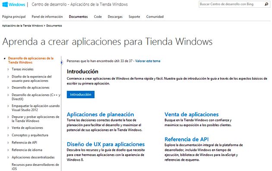This screenshot has height=171, width=272.
Task: Expand Venta de aplicaciones sidebar arrow
Action: coord(8,128)
